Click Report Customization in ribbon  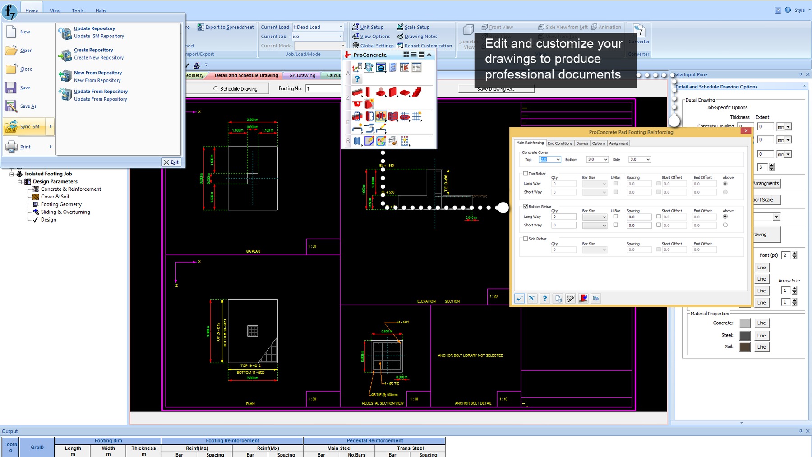(x=424, y=46)
